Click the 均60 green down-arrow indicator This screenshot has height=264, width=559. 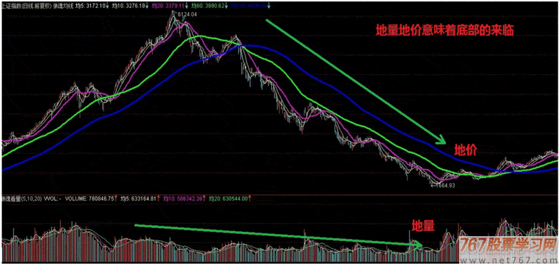[x=226, y=6]
